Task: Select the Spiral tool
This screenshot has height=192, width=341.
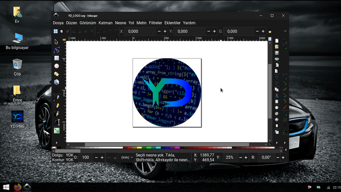Action: coord(56,90)
